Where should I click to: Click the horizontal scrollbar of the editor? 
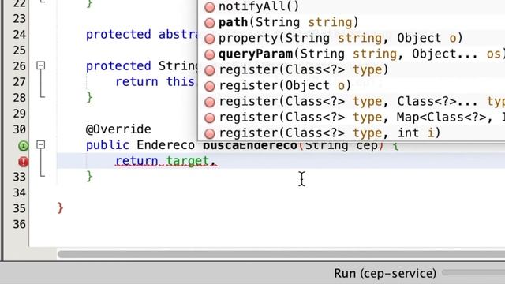click(281, 254)
